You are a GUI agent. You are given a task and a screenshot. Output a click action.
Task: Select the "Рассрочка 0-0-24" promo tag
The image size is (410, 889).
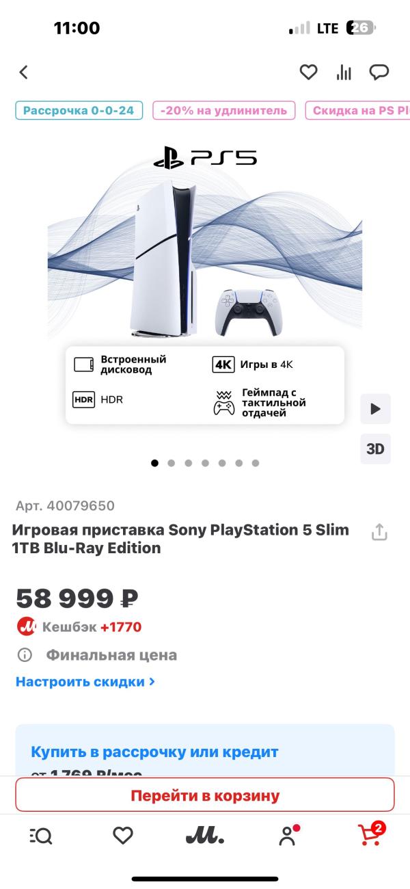79,111
